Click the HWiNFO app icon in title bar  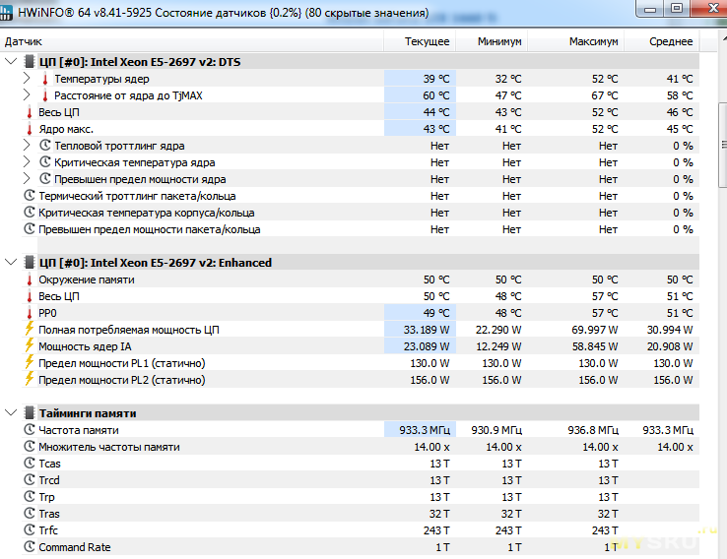(12, 13)
